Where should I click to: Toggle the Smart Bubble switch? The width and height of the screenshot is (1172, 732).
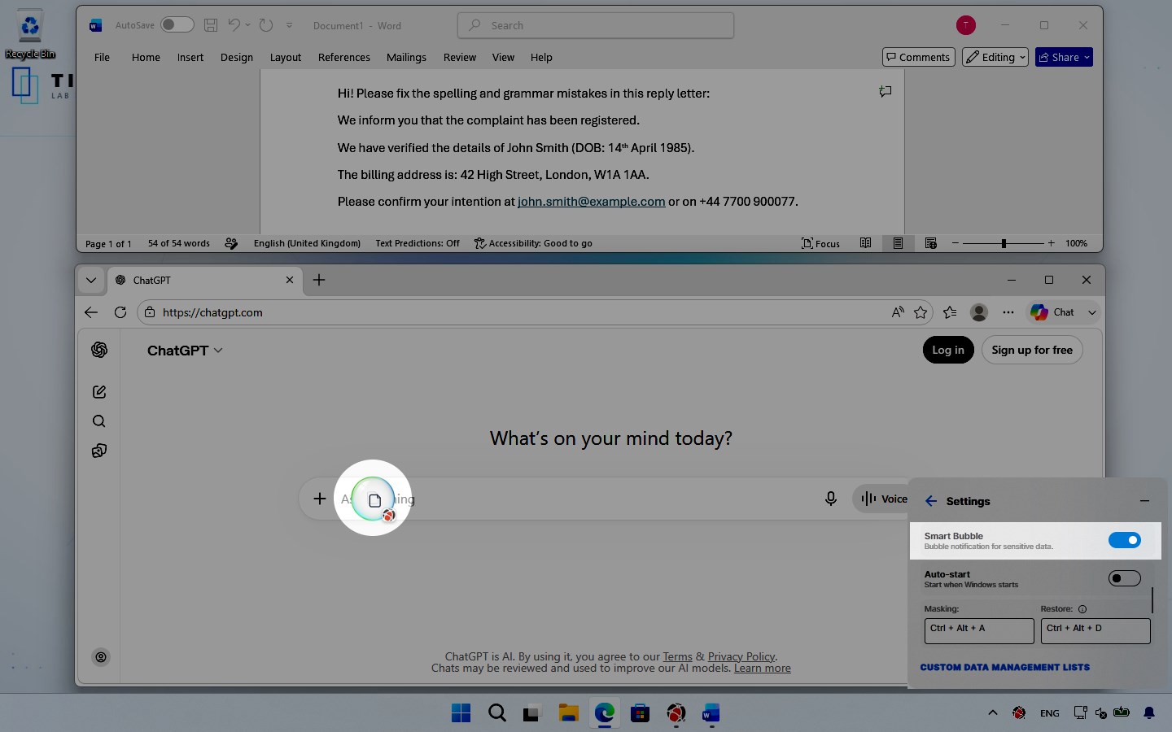[1125, 540]
